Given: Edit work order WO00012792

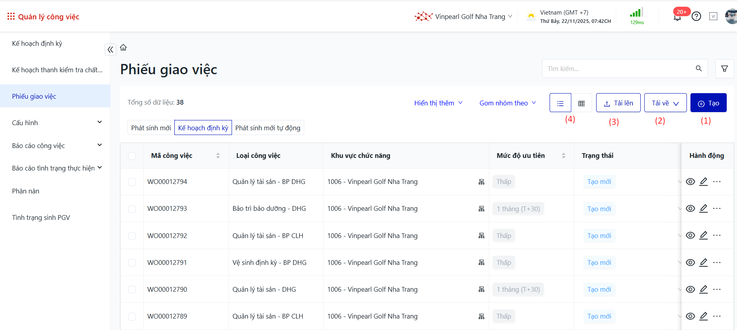Looking at the screenshot, I should click(x=703, y=235).
